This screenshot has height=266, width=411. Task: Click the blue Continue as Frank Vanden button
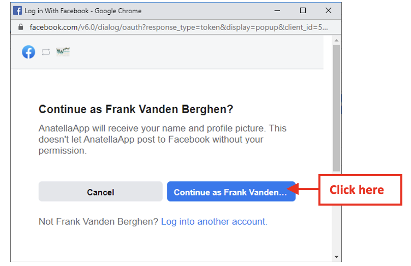(x=231, y=192)
